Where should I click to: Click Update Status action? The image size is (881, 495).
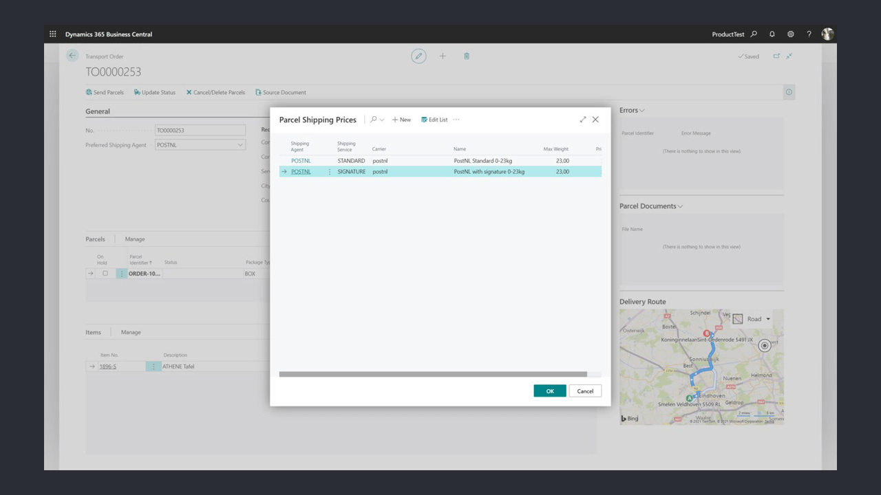tap(155, 92)
